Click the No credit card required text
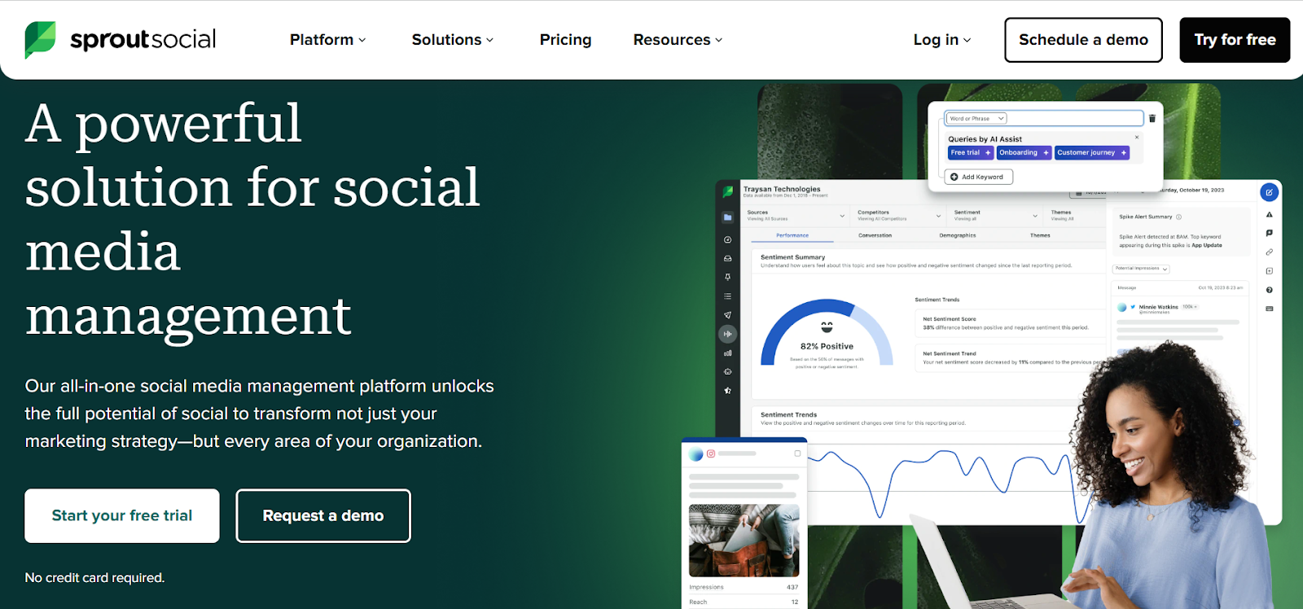 point(94,577)
